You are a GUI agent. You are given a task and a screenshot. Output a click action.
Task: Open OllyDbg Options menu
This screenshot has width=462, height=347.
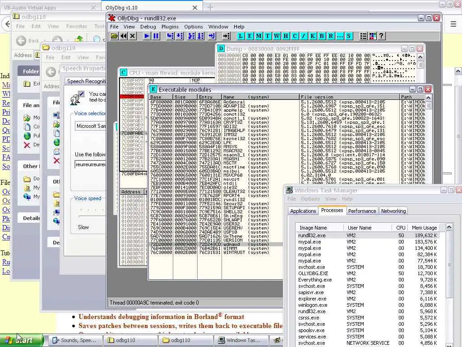(193, 27)
